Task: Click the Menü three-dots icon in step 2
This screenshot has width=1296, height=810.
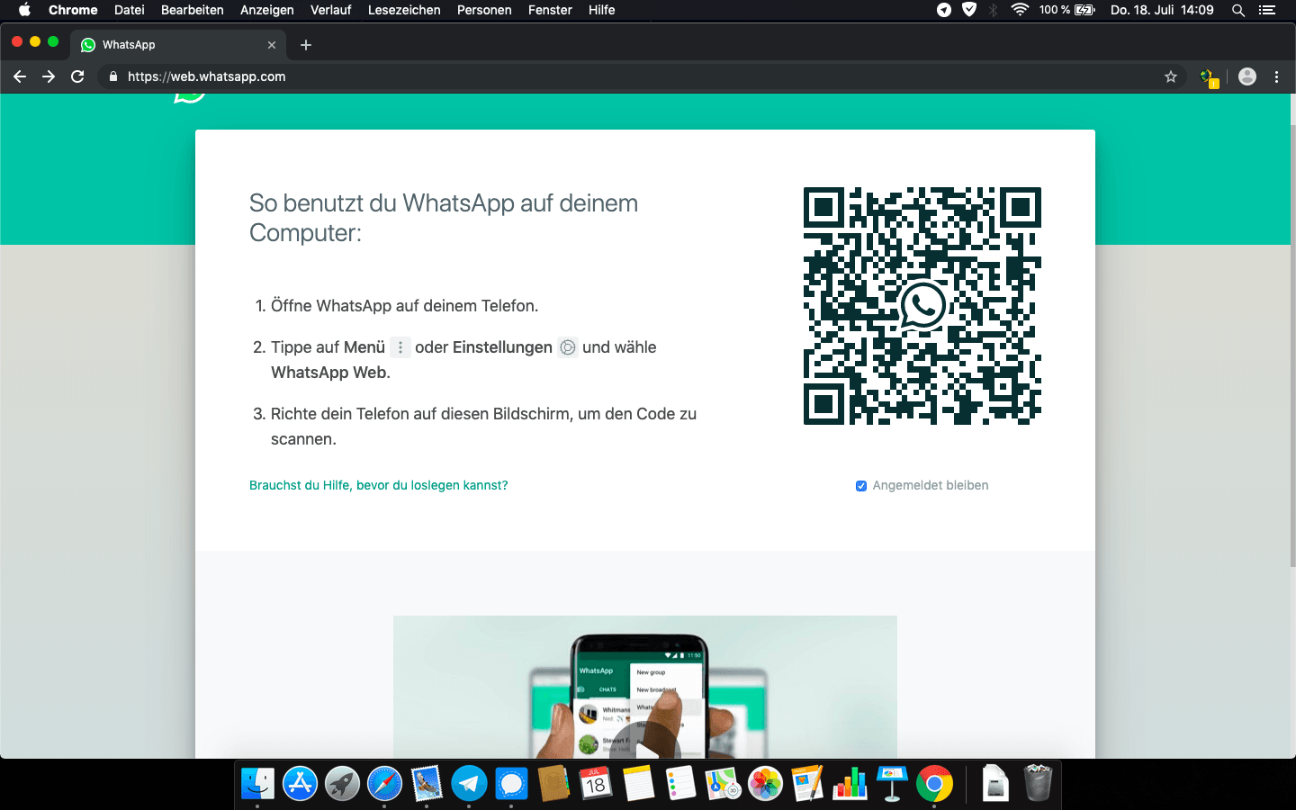Action: pos(400,347)
